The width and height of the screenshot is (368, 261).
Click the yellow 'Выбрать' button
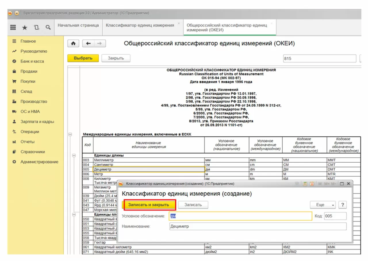[83, 58]
